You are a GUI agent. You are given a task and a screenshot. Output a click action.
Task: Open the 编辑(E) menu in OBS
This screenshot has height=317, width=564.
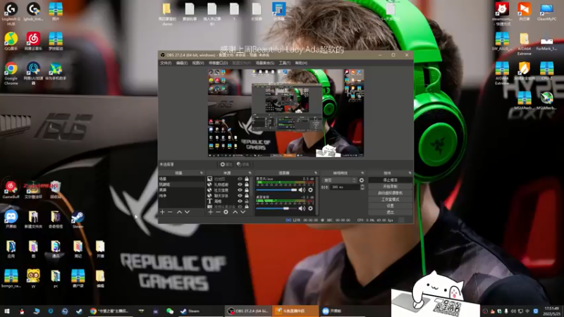coord(182,63)
